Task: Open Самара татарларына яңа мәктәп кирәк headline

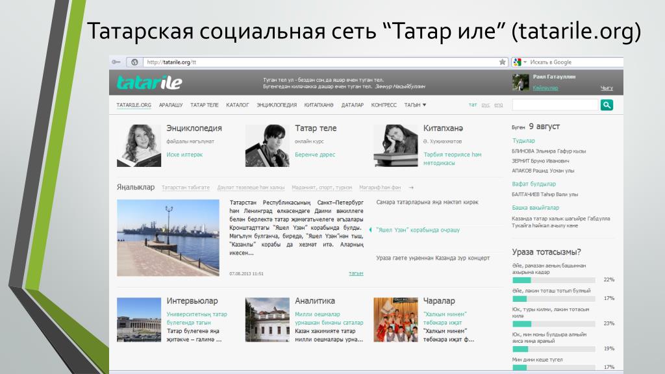Action: coord(427,203)
